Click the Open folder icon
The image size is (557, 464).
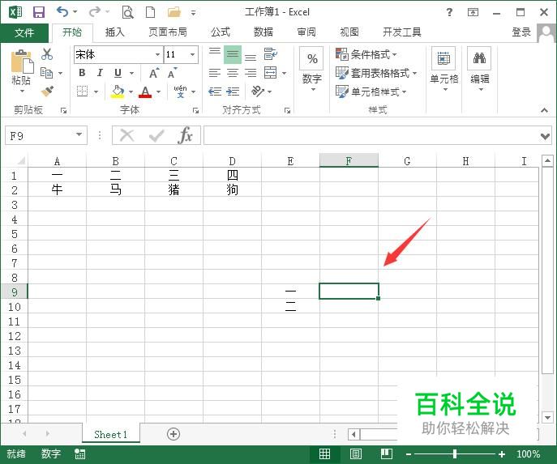click(x=174, y=12)
